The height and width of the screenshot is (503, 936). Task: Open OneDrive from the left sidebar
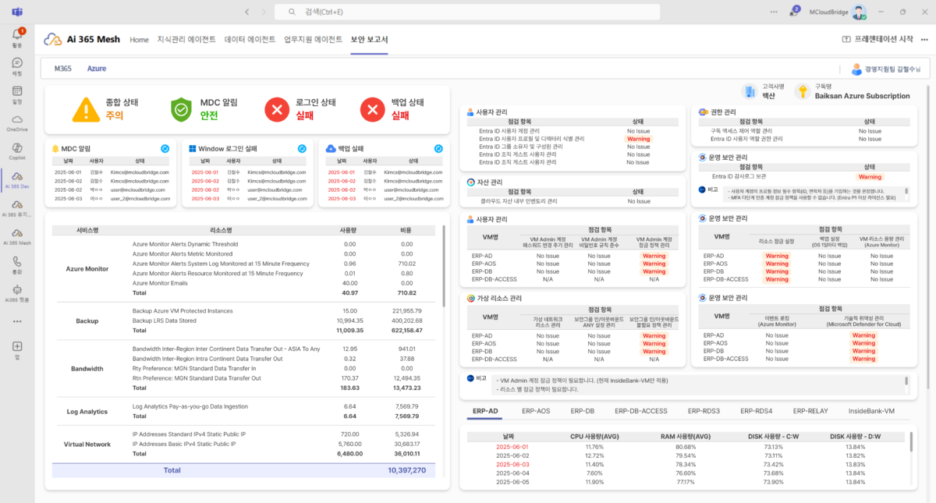pos(17,120)
